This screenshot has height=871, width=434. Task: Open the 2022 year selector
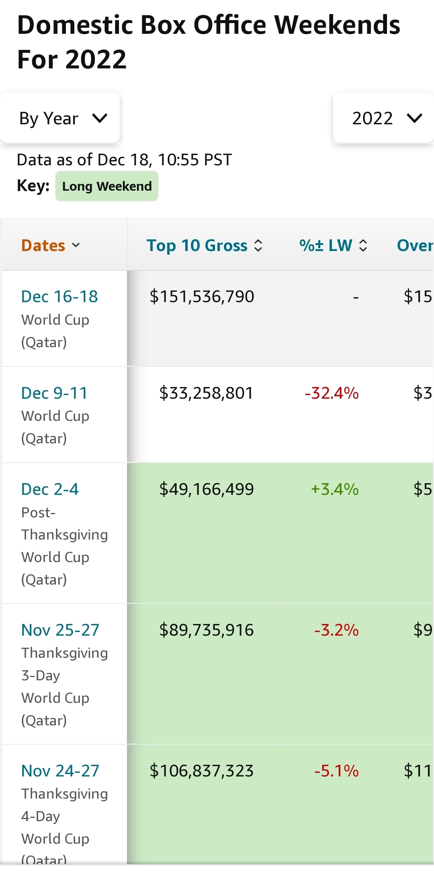click(384, 118)
